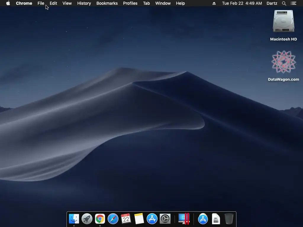The height and width of the screenshot is (227, 303).
Task: Open the Trash in the Dock
Action: pyautogui.click(x=229, y=219)
